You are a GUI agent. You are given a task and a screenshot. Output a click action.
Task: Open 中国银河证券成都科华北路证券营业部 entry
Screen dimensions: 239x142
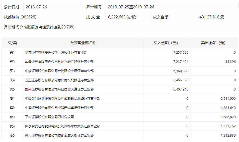coord(63,99)
